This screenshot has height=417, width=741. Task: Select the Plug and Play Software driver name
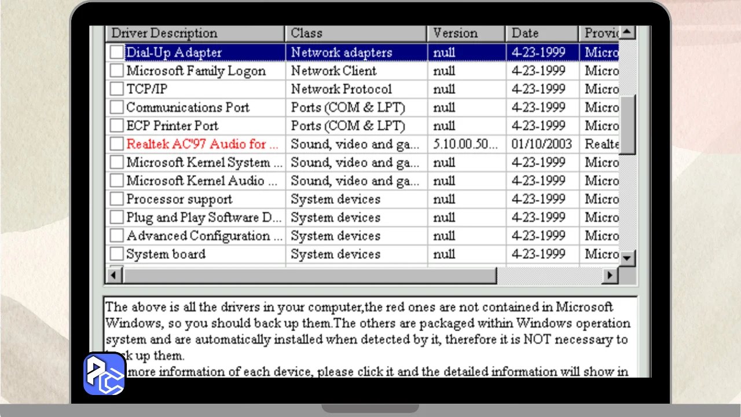coord(204,218)
